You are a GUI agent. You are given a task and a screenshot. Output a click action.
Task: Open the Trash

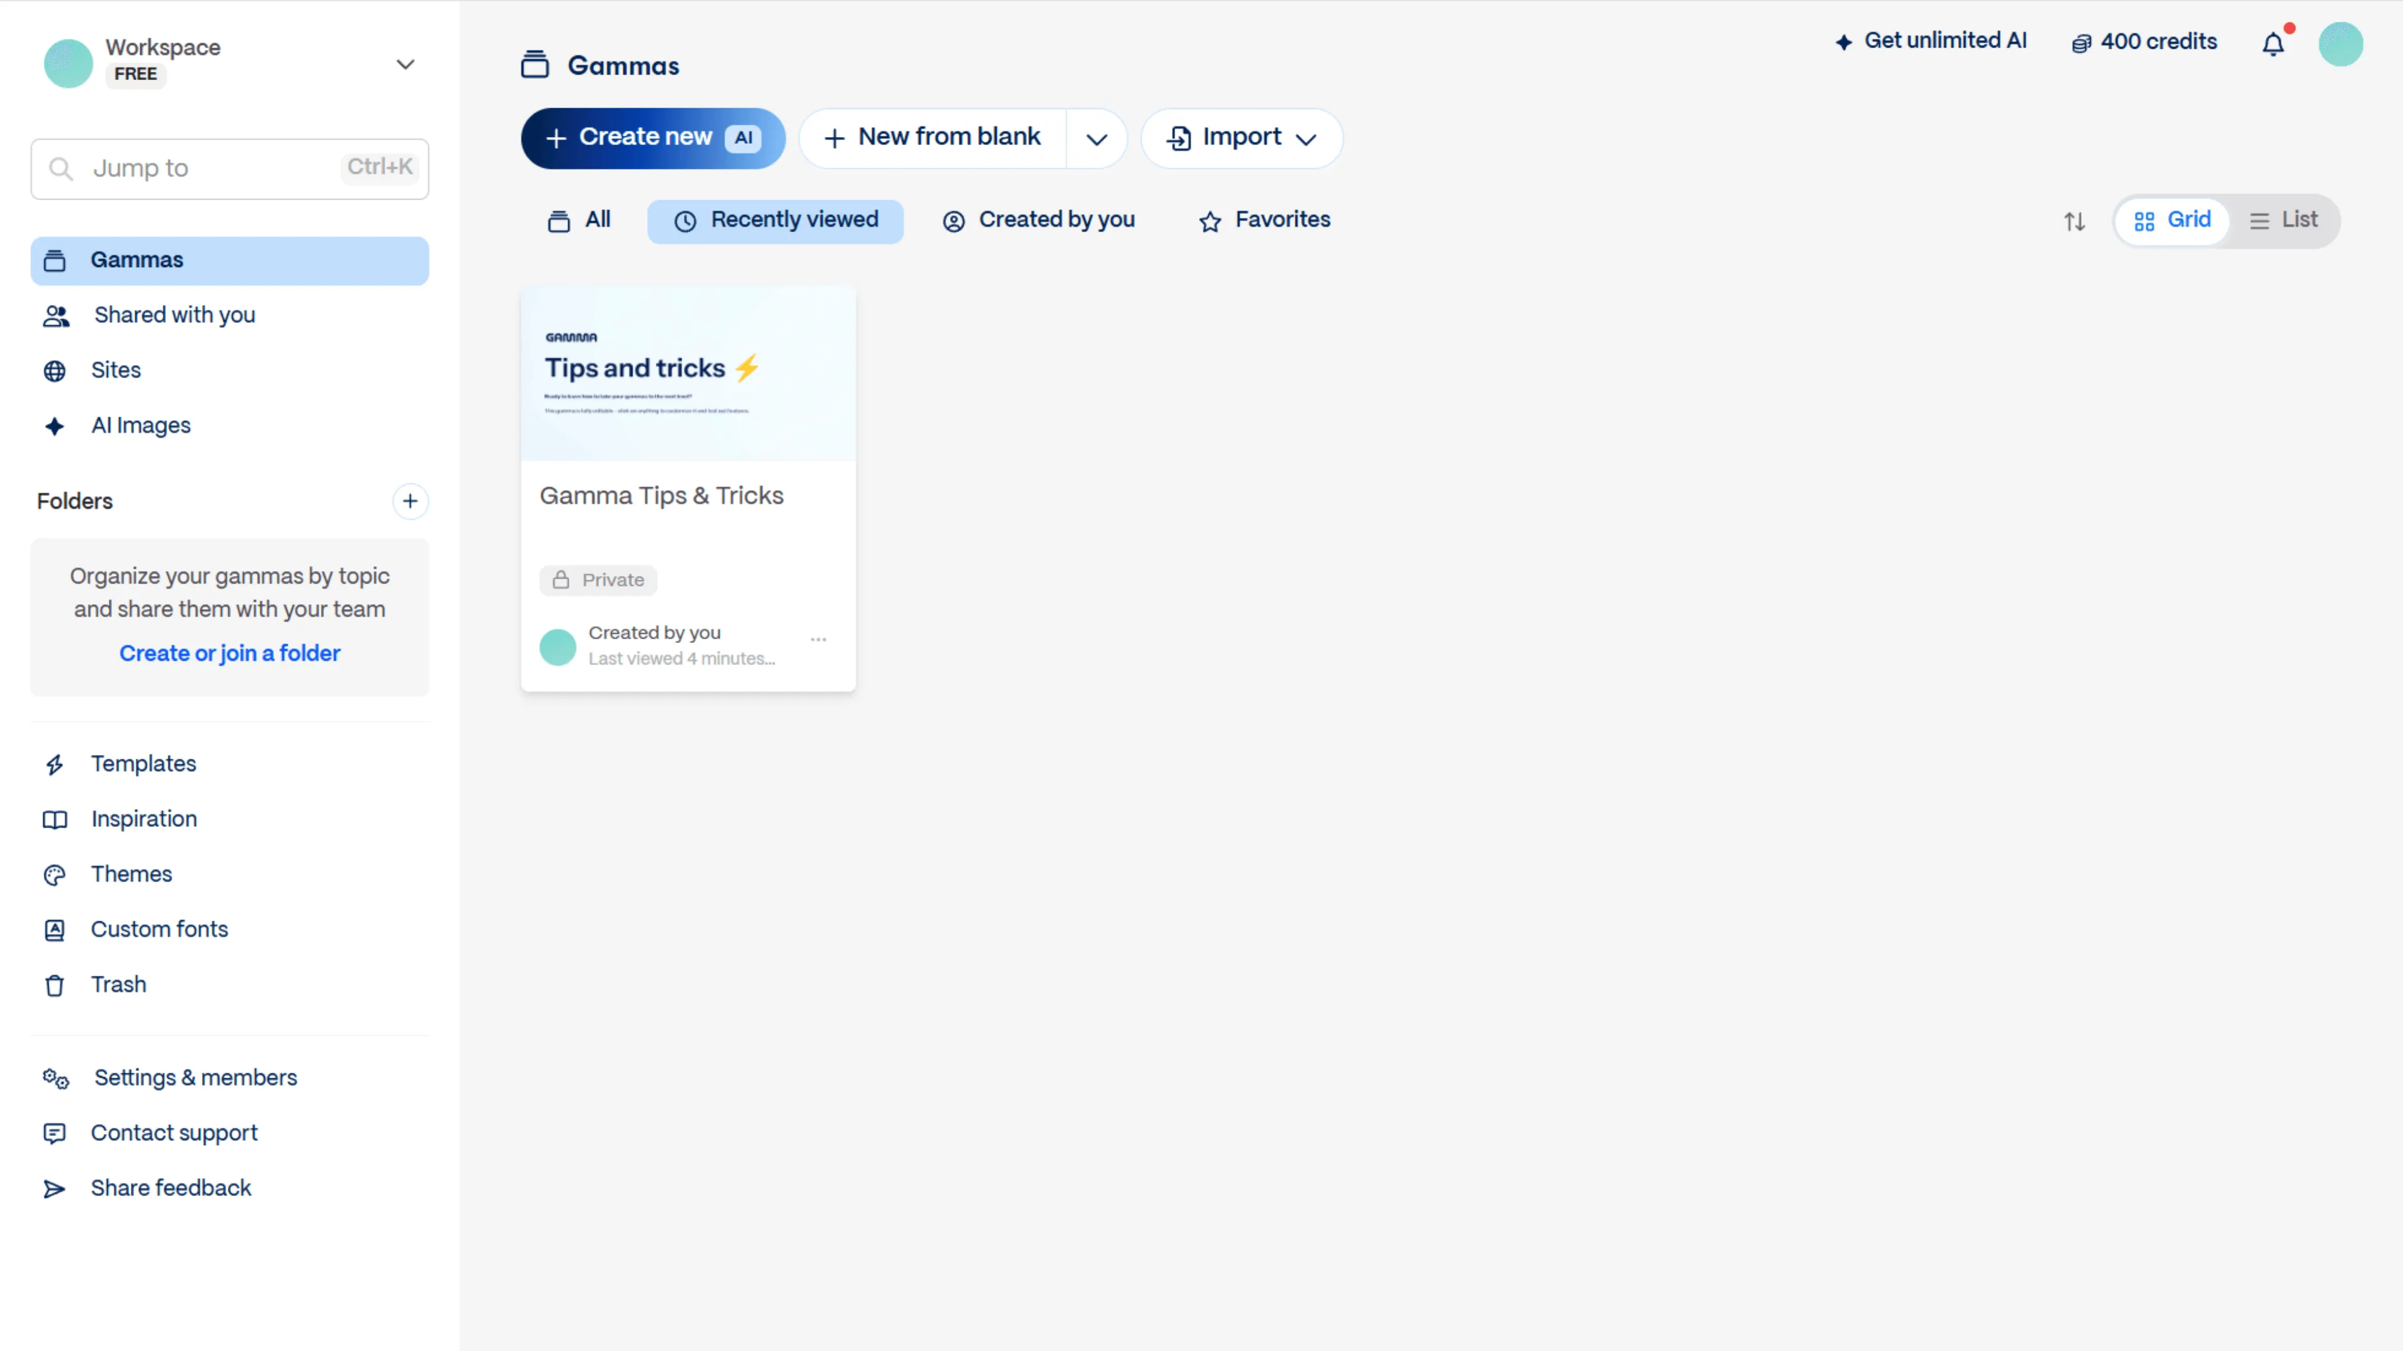tap(118, 984)
